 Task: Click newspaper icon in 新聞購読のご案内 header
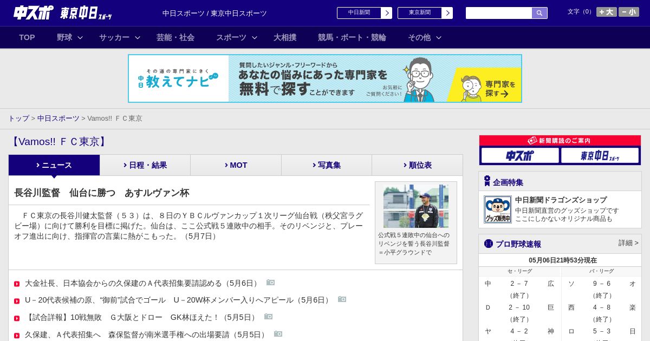tap(532, 140)
